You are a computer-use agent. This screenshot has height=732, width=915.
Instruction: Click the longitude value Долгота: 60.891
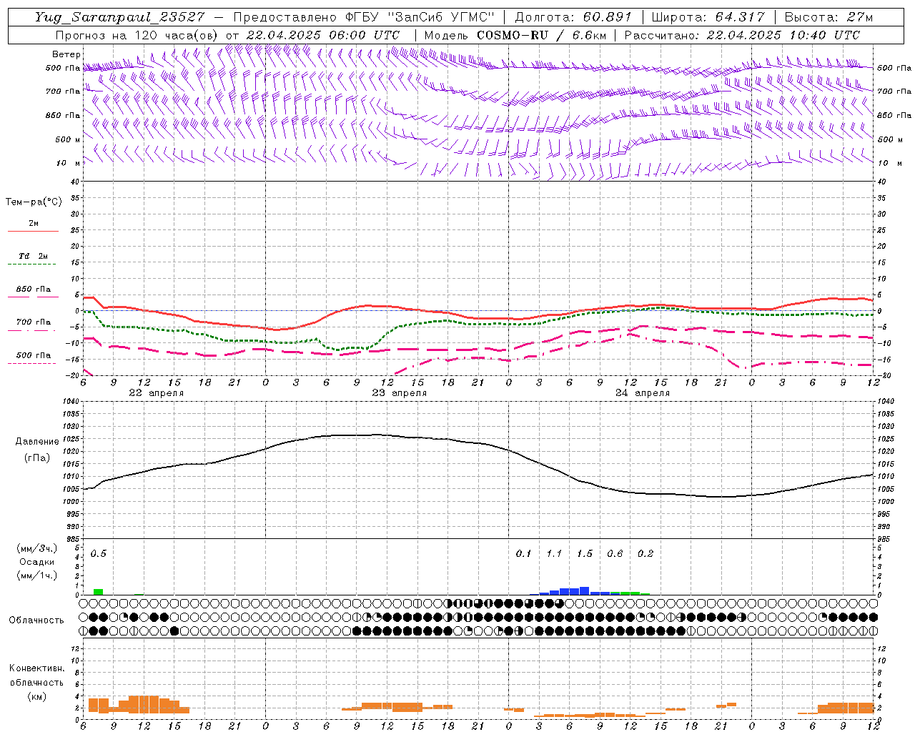pos(573,17)
